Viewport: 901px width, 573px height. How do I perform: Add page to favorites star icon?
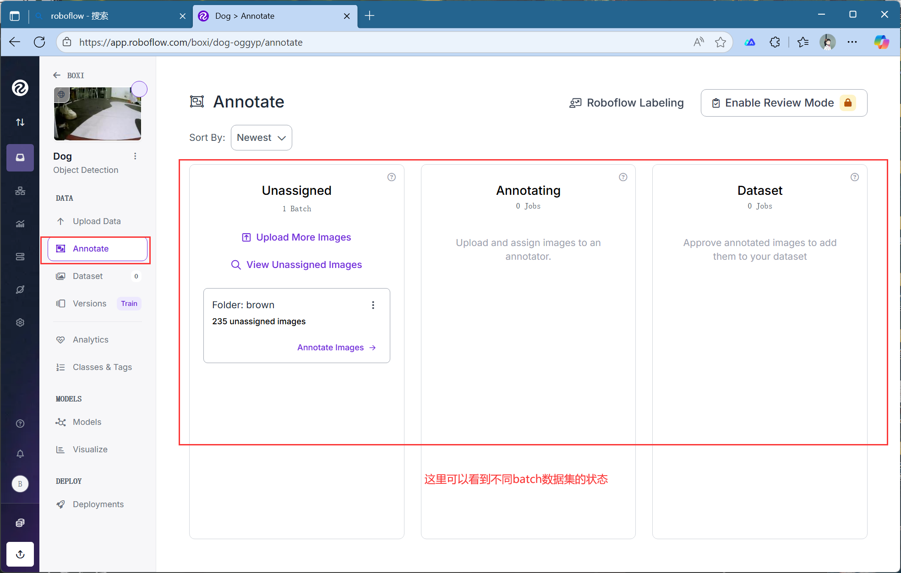tap(720, 42)
